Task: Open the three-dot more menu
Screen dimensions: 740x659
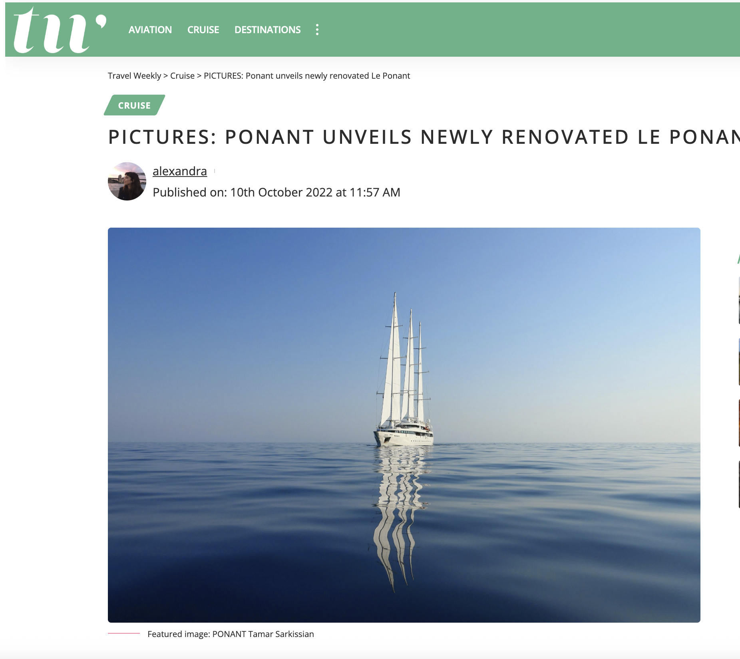Action: coord(317,30)
